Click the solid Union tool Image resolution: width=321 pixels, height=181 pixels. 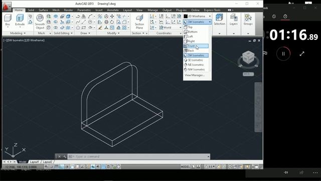click(x=56, y=16)
